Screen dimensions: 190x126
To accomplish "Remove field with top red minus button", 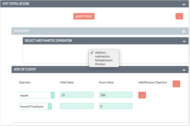I will (179, 16).
